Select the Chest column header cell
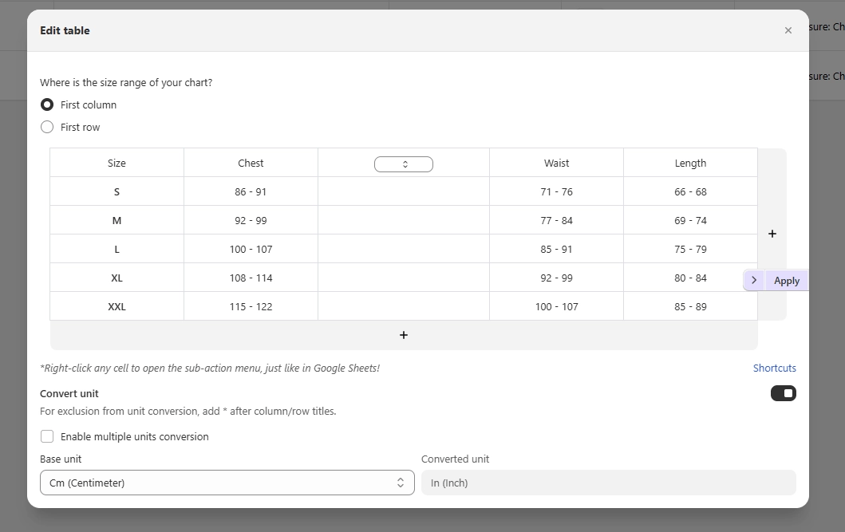The height and width of the screenshot is (532, 845). [251, 163]
